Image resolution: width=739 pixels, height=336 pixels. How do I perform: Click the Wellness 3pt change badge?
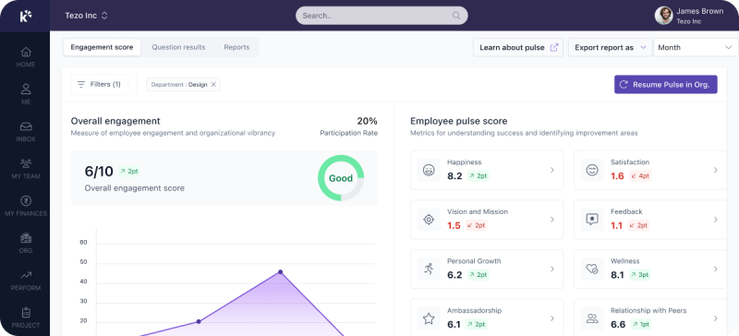[640, 275]
